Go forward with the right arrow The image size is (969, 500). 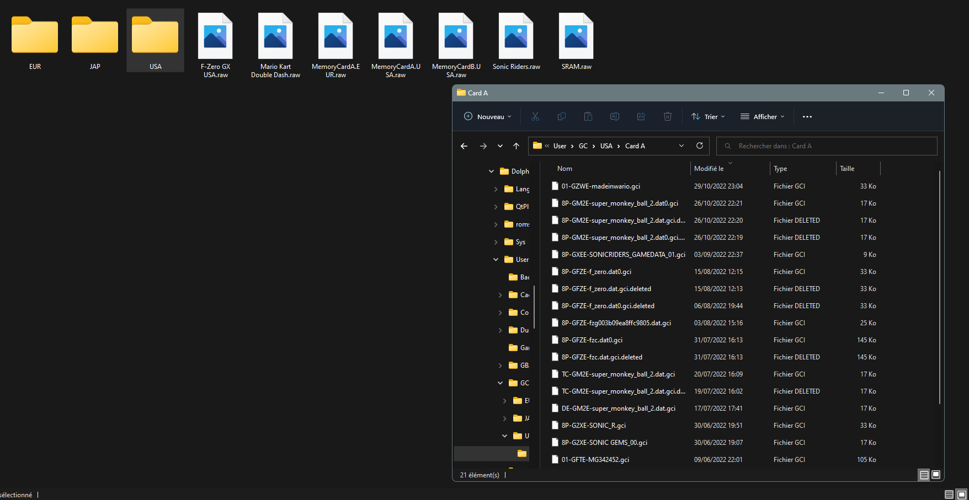coord(483,146)
